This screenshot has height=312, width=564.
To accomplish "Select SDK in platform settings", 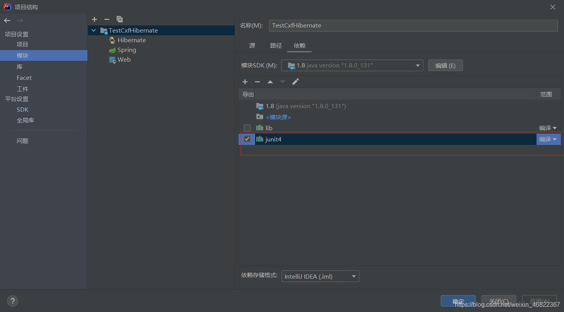I will click(x=22, y=110).
